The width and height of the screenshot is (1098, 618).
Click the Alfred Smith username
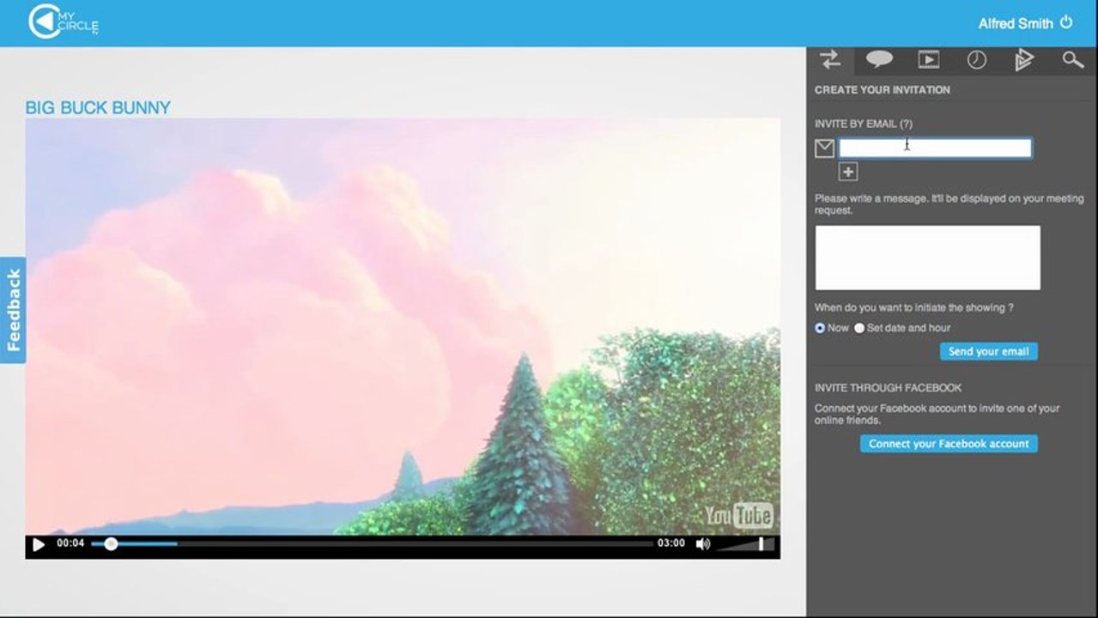pyautogui.click(x=1015, y=23)
